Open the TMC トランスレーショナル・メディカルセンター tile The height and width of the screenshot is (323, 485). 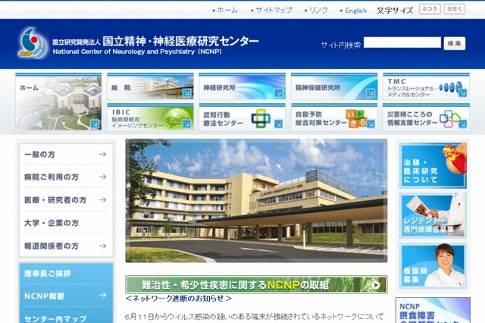[x=426, y=86]
